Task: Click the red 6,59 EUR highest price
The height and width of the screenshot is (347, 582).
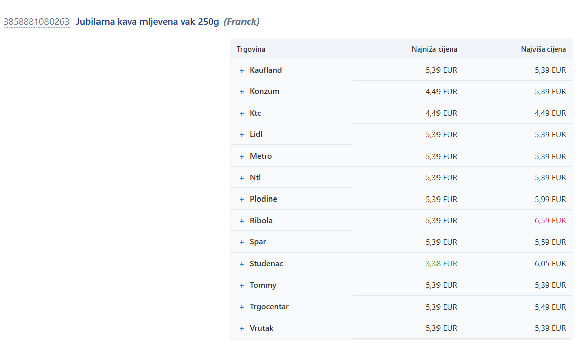Action: (550, 221)
